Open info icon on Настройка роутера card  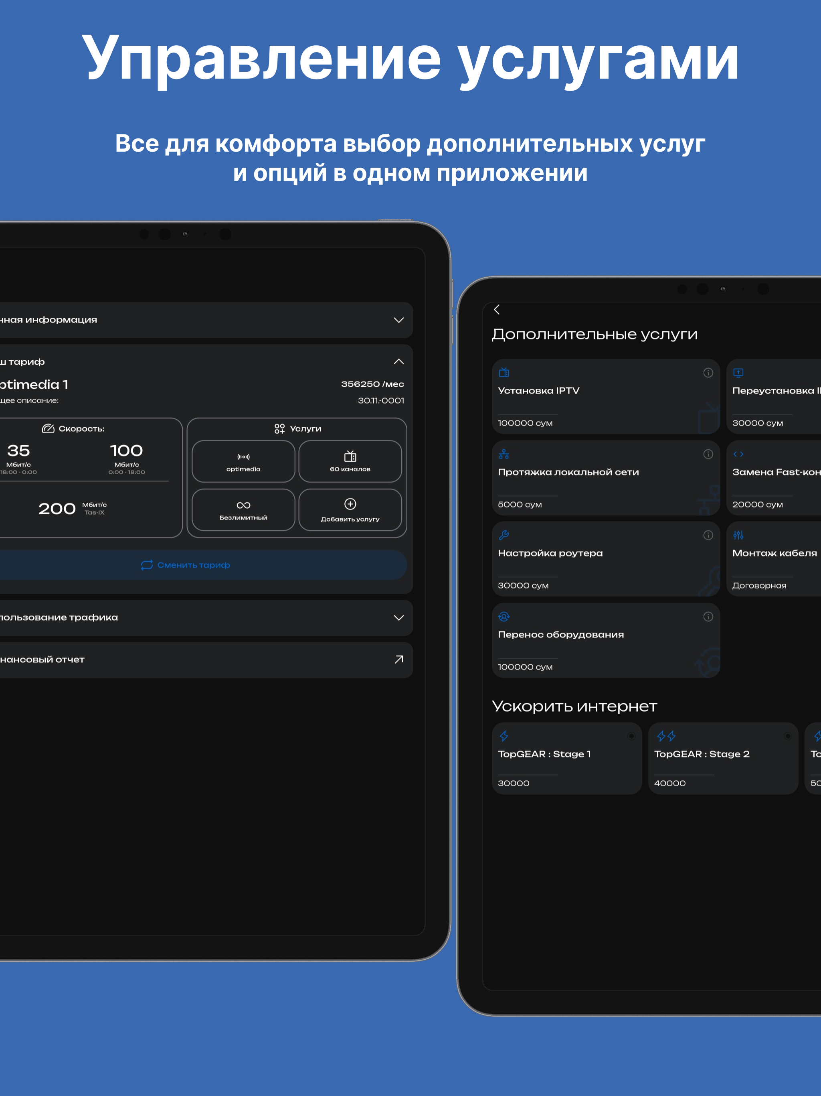pos(708,535)
